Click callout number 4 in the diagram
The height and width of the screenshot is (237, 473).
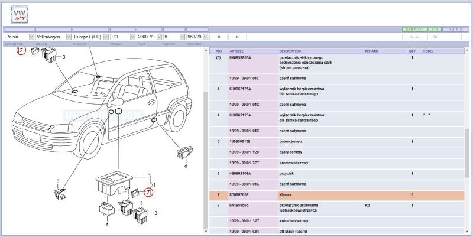tap(107, 224)
